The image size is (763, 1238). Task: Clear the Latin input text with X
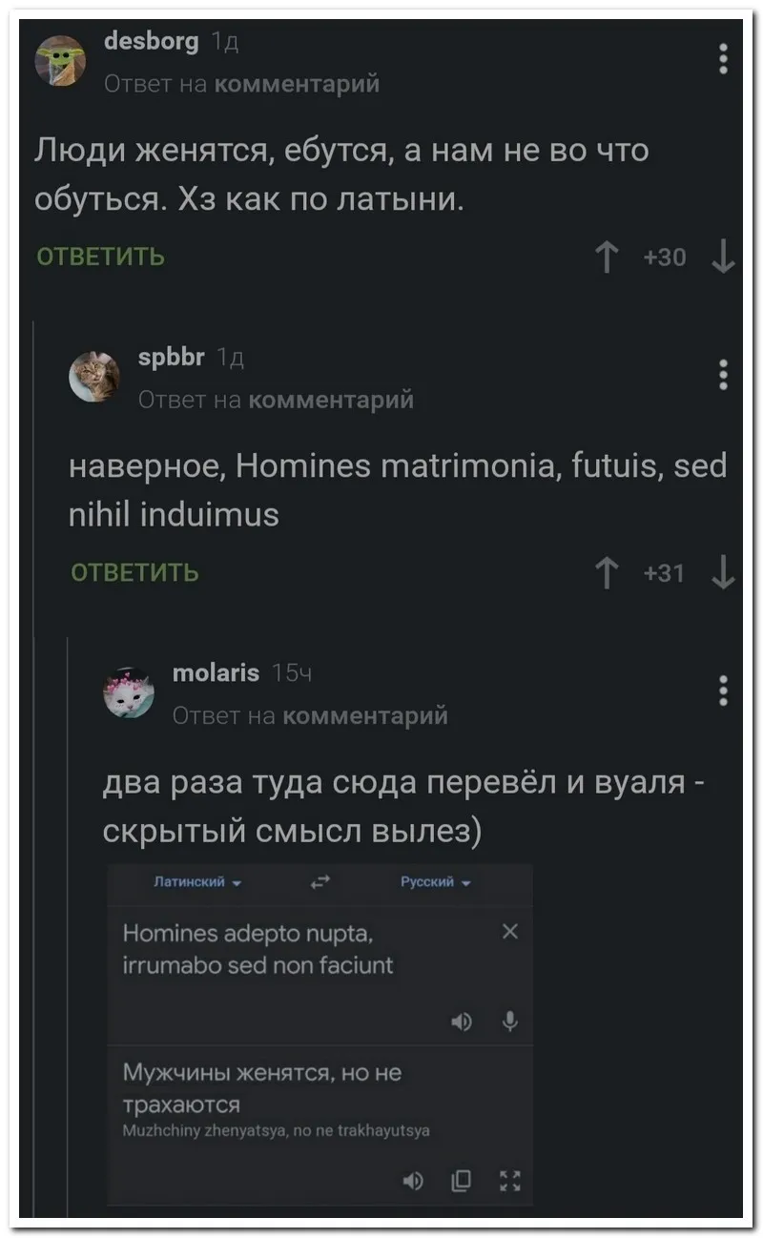point(510,932)
